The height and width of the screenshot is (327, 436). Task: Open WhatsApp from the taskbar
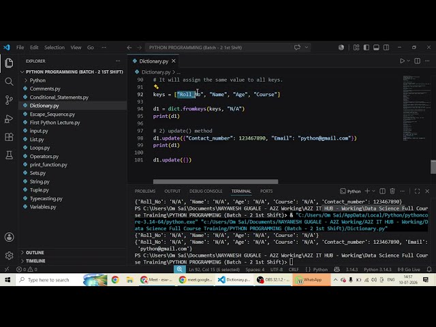pyautogui.click(x=310, y=280)
